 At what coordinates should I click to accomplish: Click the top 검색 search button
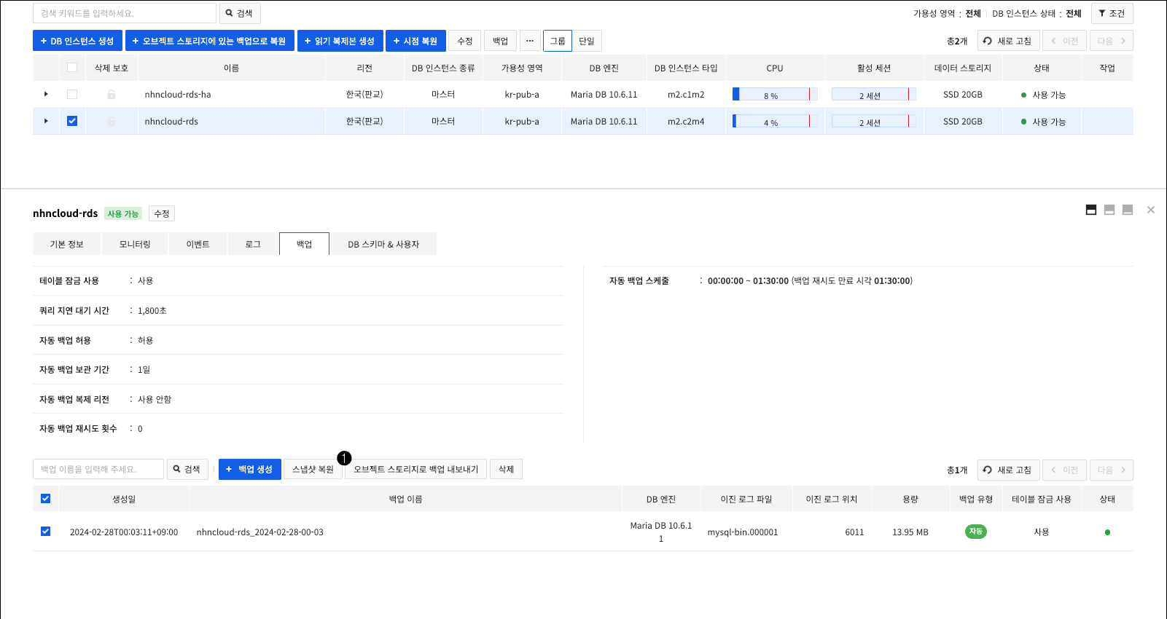(x=240, y=13)
